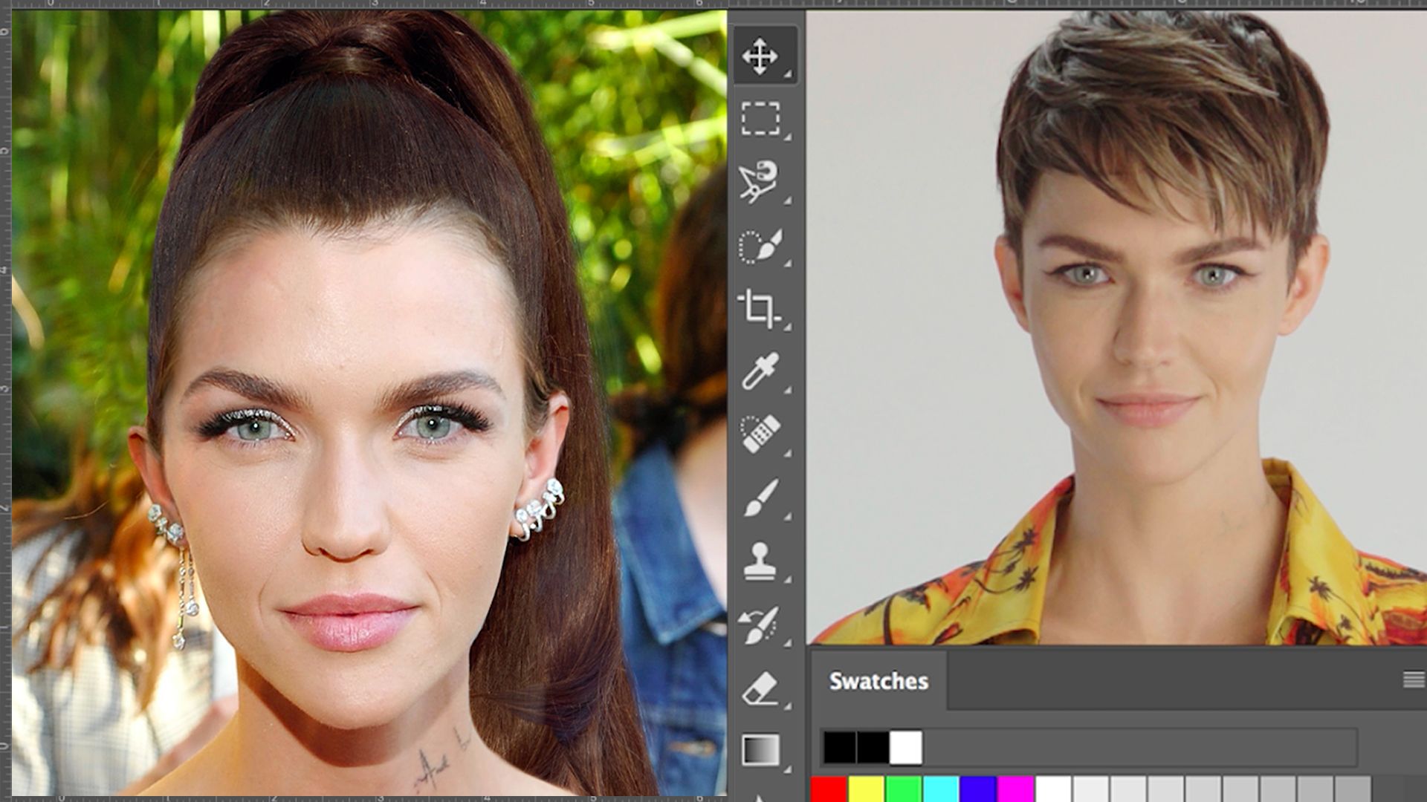Select the Crop tool

(x=760, y=312)
